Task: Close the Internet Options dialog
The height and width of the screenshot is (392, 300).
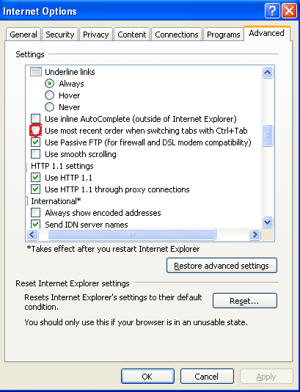Action: (x=289, y=11)
